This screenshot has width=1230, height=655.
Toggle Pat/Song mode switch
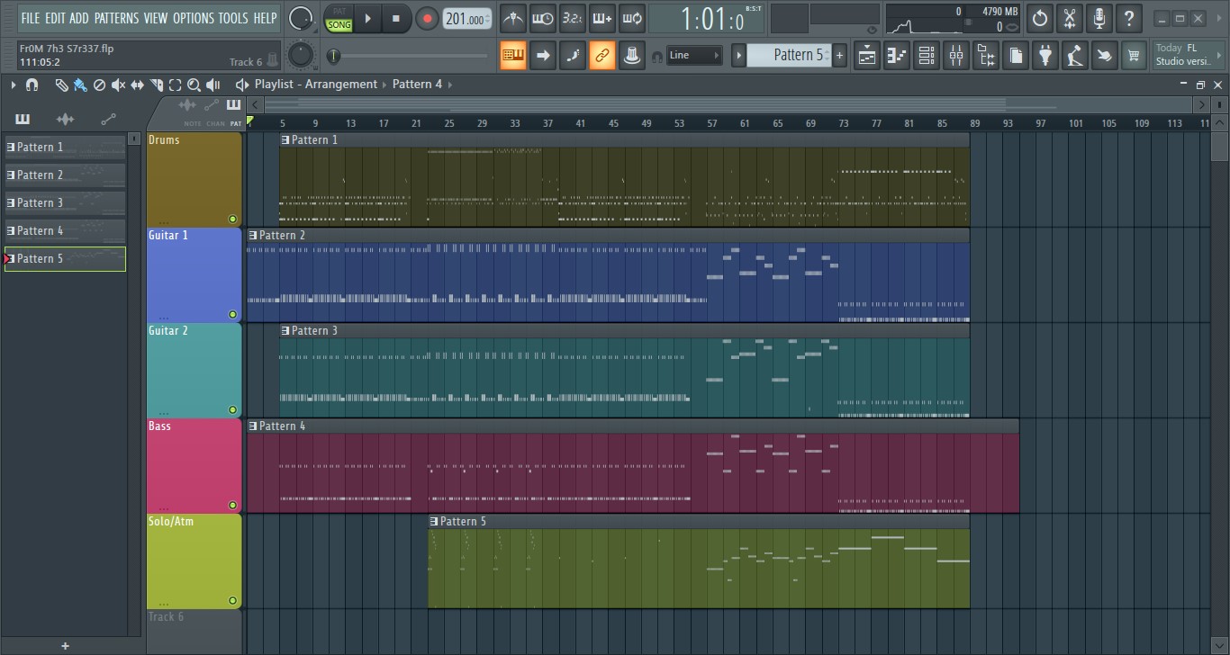[339, 19]
